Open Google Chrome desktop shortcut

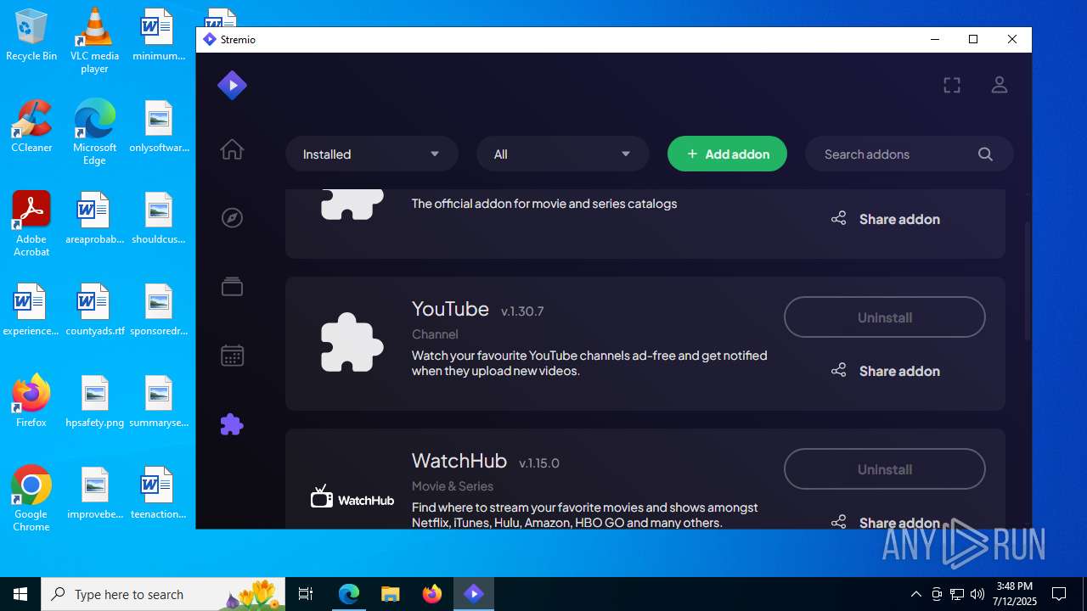[31, 499]
